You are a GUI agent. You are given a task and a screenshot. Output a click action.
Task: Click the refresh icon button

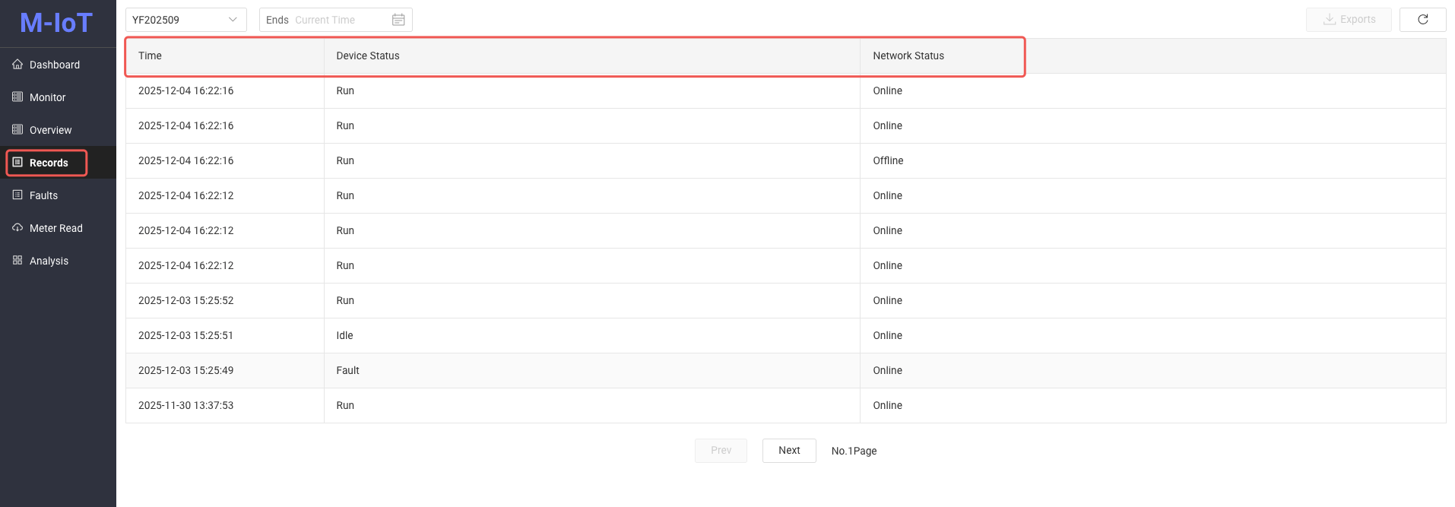coord(1422,20)
